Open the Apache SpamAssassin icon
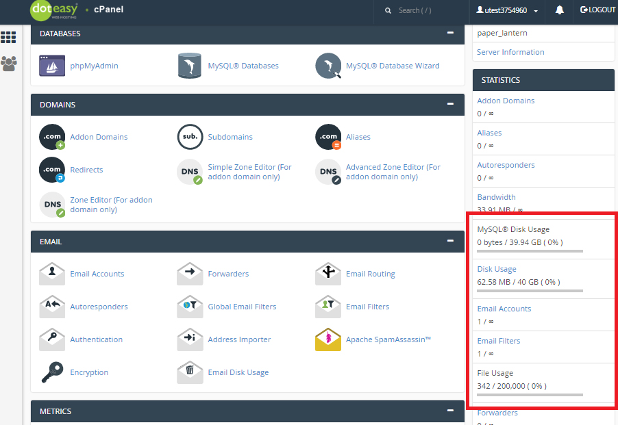 point(328,339)
